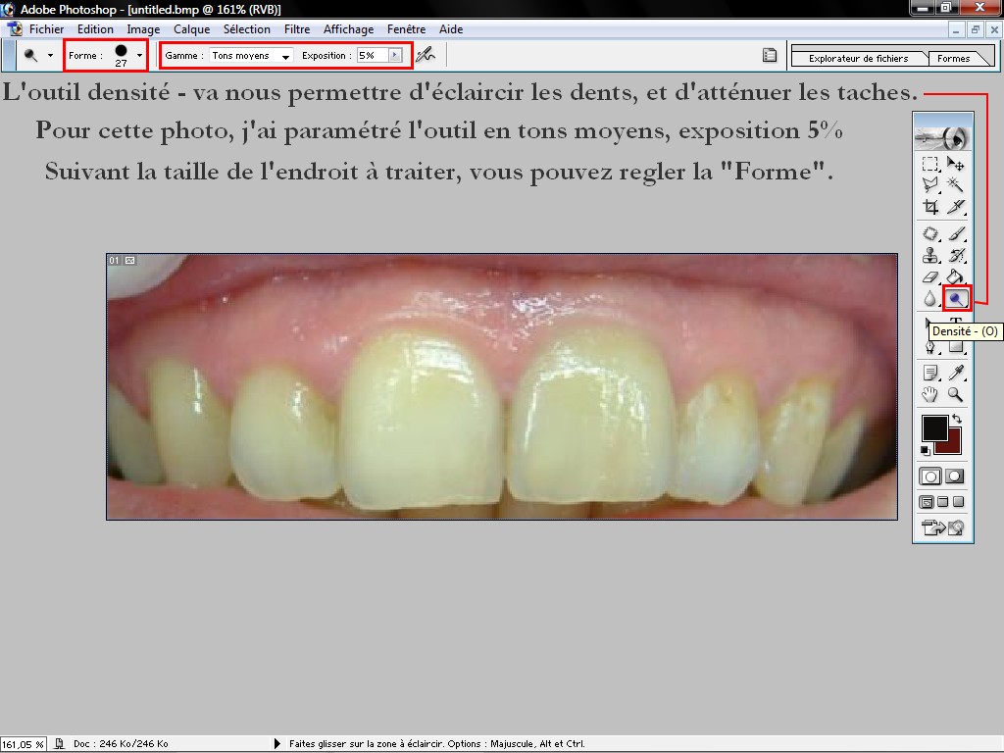Image resolution: width=1004 pixels, height=753 pixels.
Task: Select the Brush tool
Action: click(955, 233)
